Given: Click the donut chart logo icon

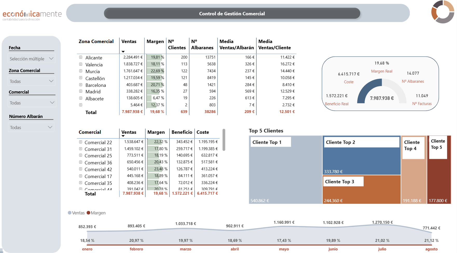Looking at the screenshot, I should (x=442, y=12).
